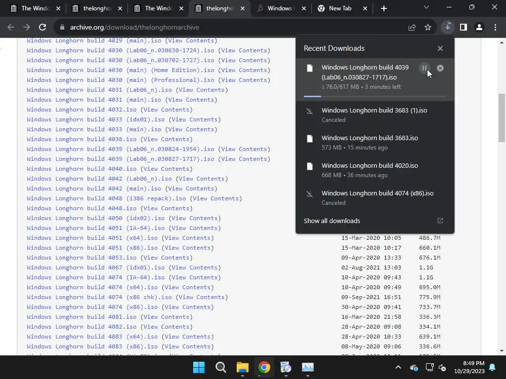Open Chrome's three-dot menu
Image resolution: width=506 pixels, height=379 pixels.
coord(495,28)
